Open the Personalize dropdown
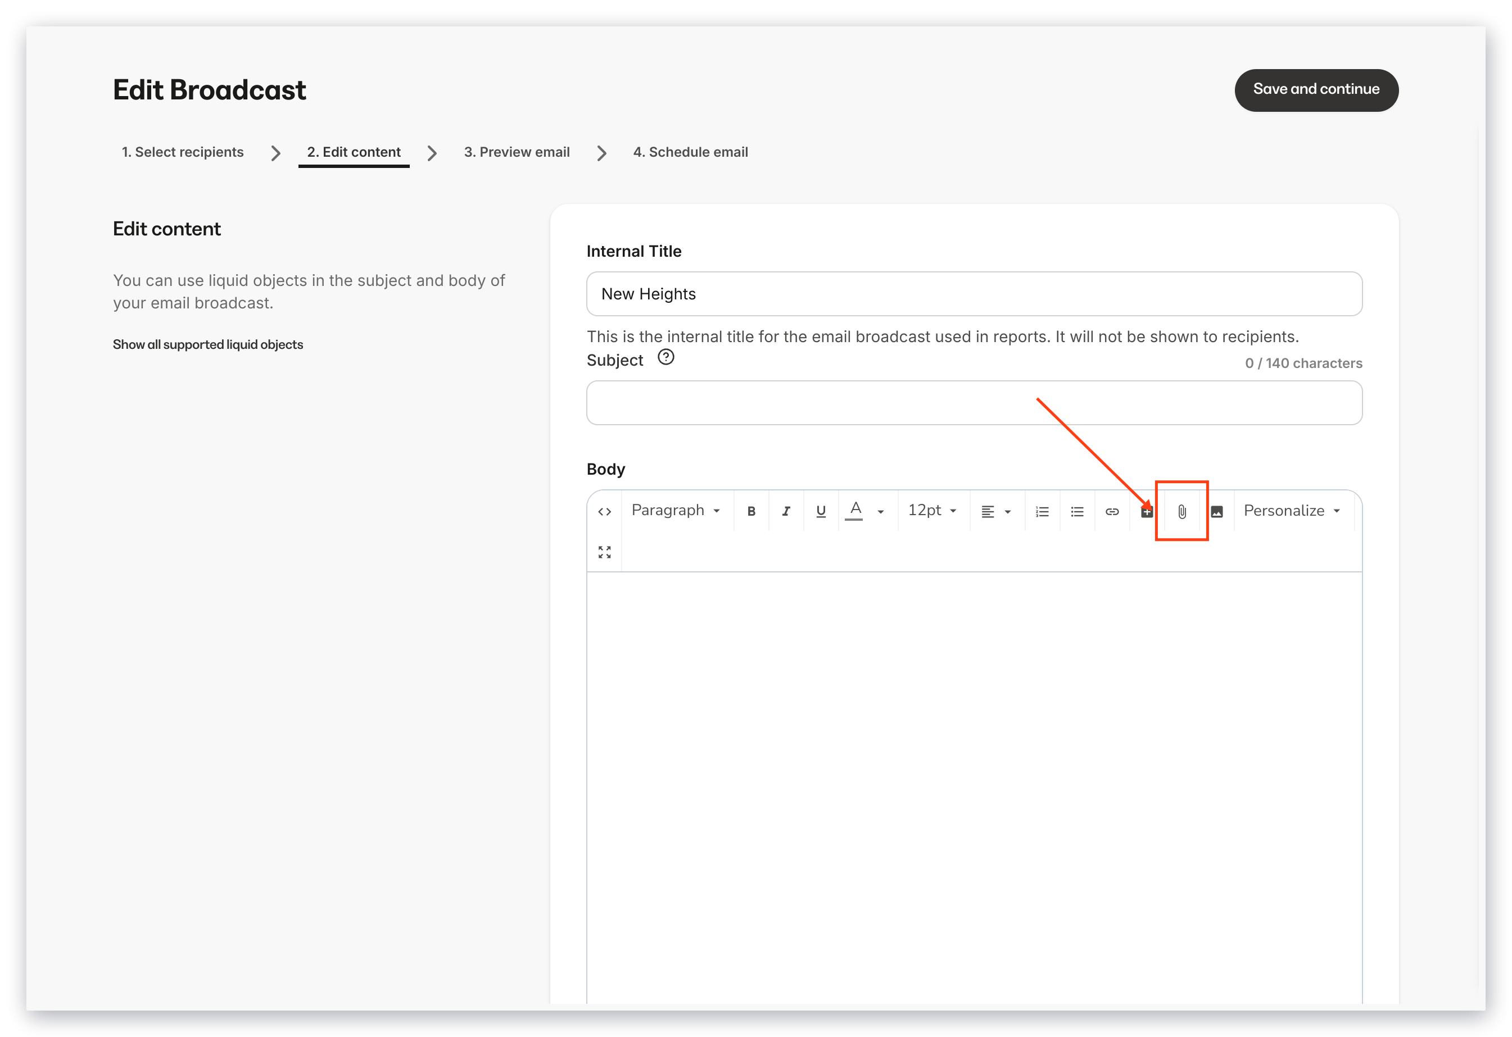The width and height of the screenshot is (1512, 1037). 1292,511
